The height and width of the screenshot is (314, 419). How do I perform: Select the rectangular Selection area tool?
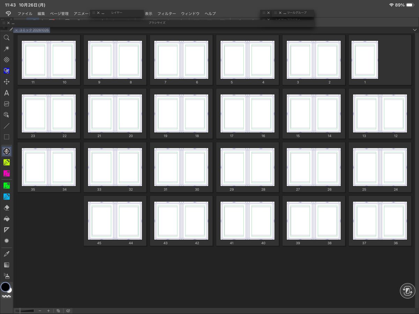[x=6, y=137]
